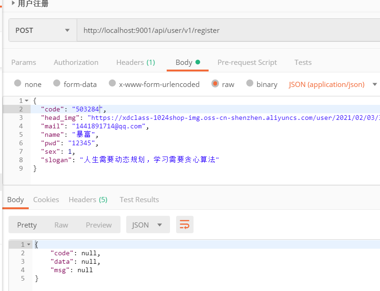Screen dimensions: 380x291
Task: Open the response JSON format dropdown
Action: click(x=147, y=225)
